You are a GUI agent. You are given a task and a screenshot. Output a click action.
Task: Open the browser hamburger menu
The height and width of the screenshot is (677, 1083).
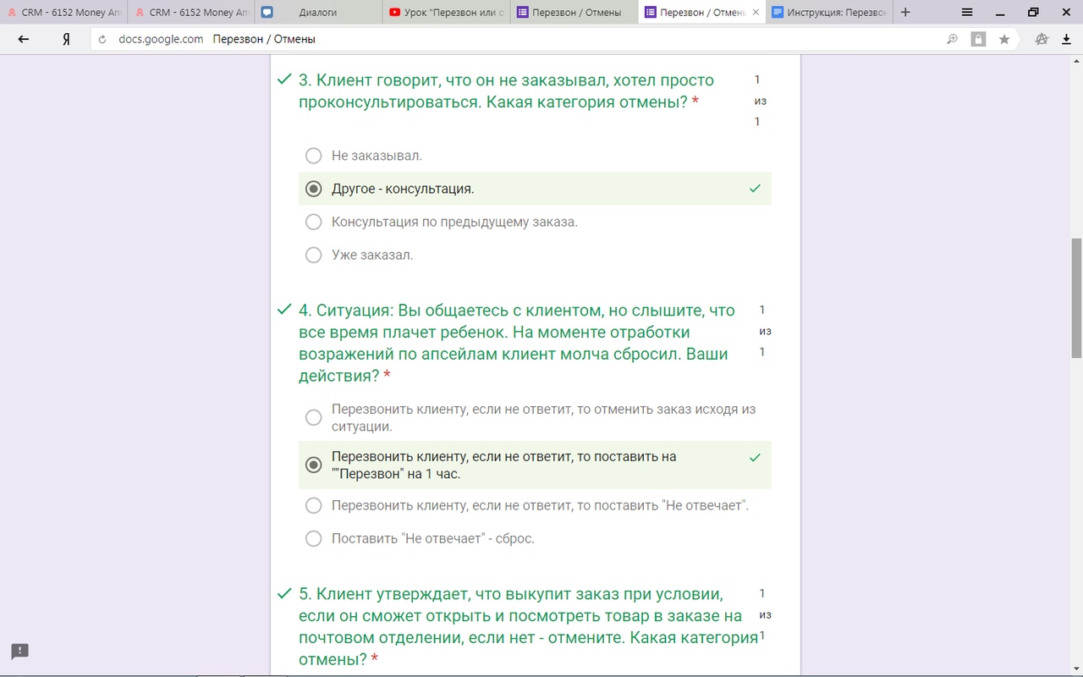tap(968, 13)
